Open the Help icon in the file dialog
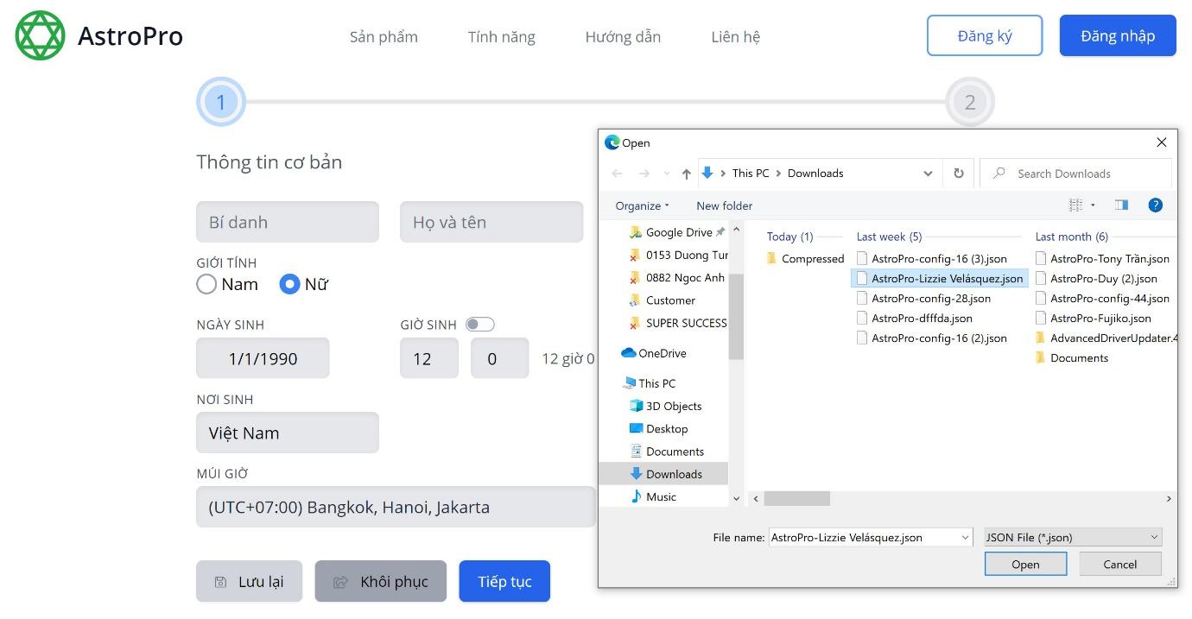Image resolution: width=1192 pixels, height=619 pixels. (x=1156, y=205)
